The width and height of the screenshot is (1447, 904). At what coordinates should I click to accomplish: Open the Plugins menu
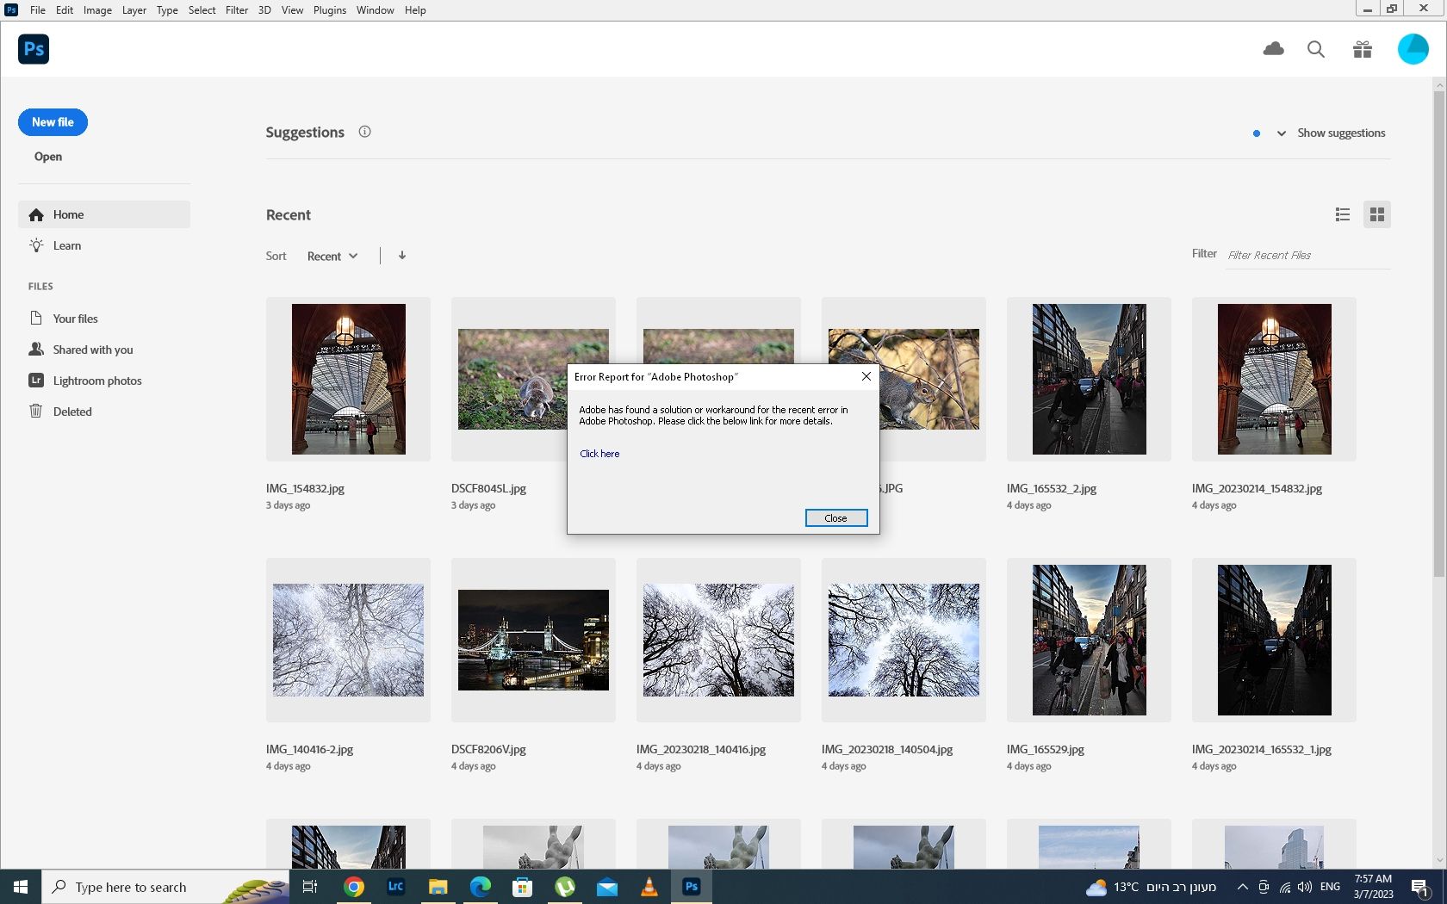(329, 10)
